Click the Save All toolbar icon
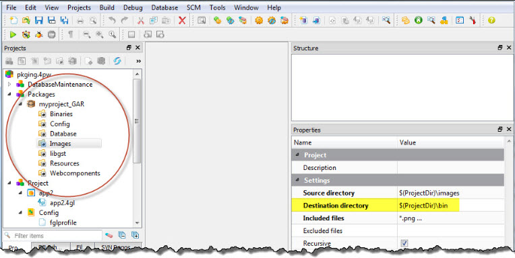Image resolution: width=515 pixels, height=258 pixels. click(65, 21)
